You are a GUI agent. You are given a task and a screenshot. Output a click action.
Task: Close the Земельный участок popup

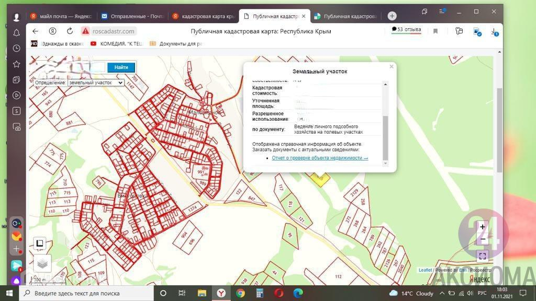coord(391,67)
